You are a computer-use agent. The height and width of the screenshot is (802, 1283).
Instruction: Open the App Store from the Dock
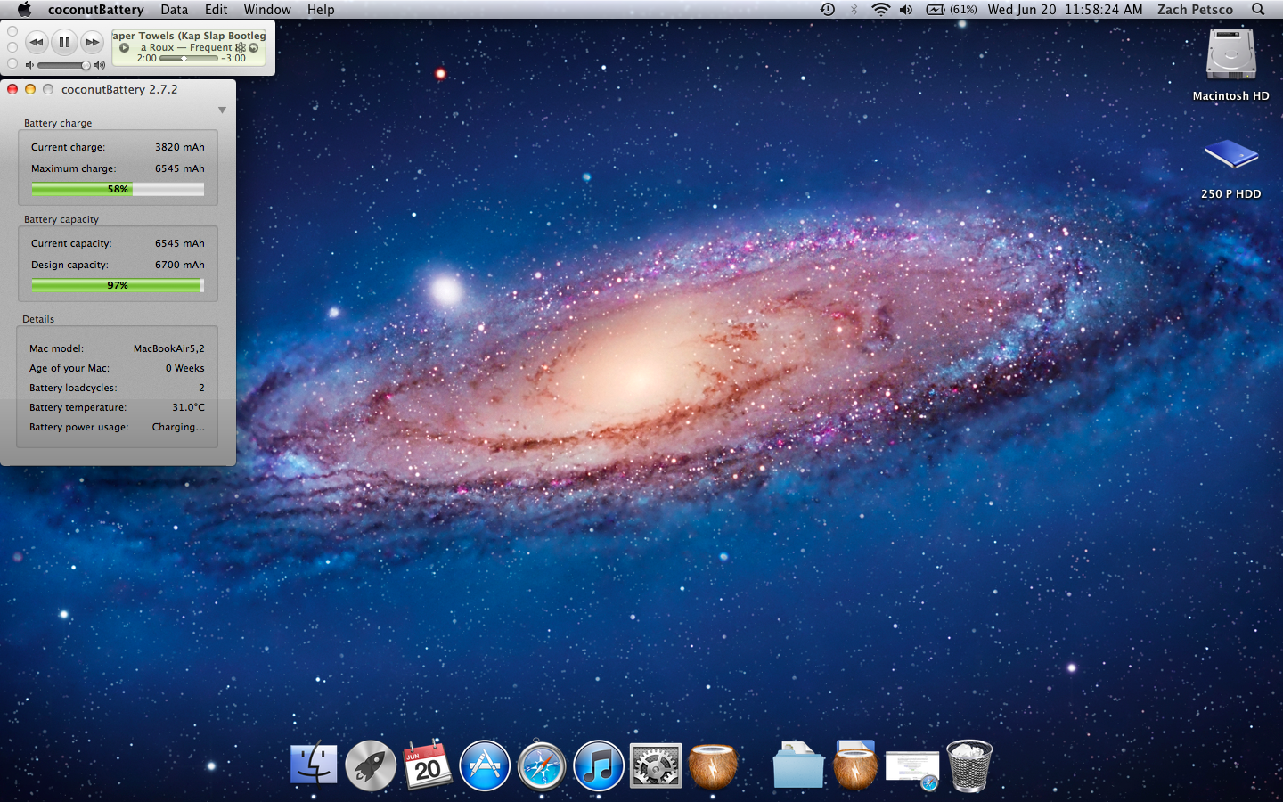pyautogui.click(x=485, y=765)
